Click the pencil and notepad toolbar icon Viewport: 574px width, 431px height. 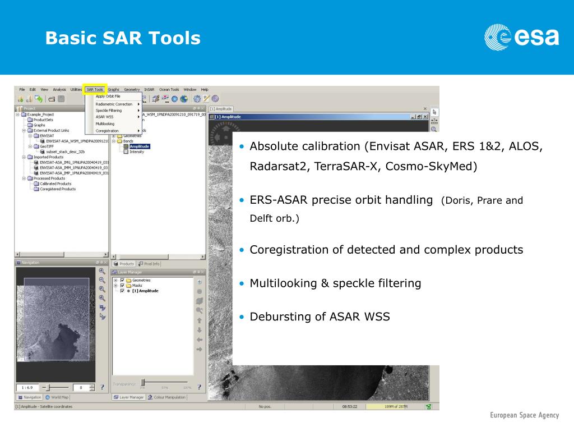(x=206, y=99)
